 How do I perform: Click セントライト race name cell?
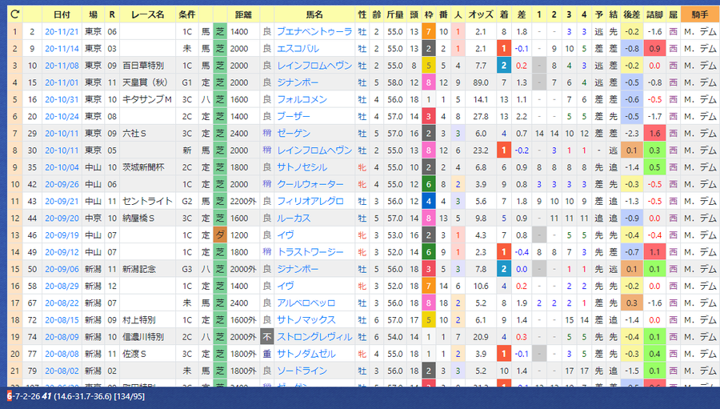pos(147,201)
